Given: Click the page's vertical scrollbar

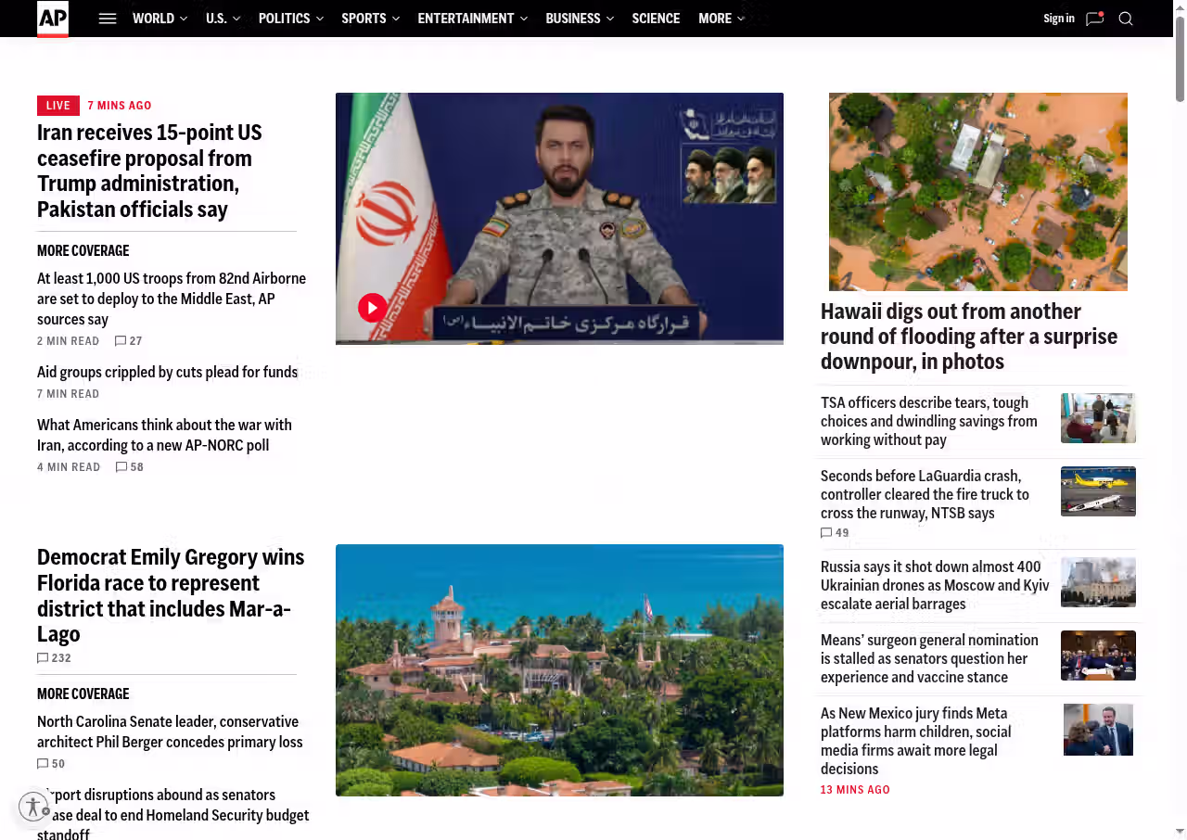Looking at the screenshot, I should point(1180,56).
